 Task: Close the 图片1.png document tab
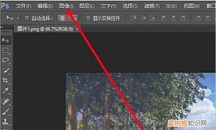(x=77, y=29)
